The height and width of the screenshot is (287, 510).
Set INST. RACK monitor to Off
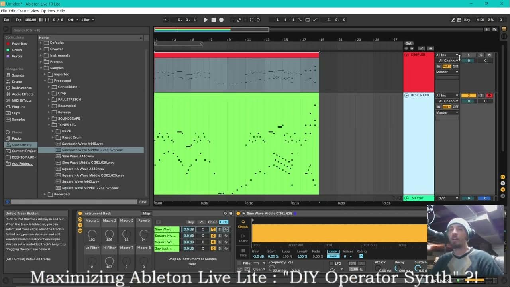[455, 107]
